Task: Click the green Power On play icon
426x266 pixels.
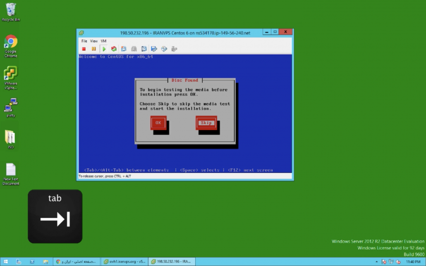Action: [x=104, y=49]
